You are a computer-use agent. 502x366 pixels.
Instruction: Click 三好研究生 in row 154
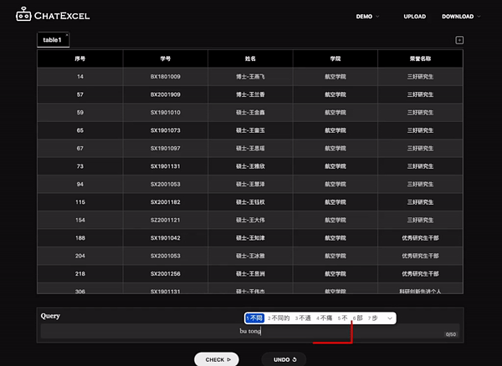(x=420, y=220)
